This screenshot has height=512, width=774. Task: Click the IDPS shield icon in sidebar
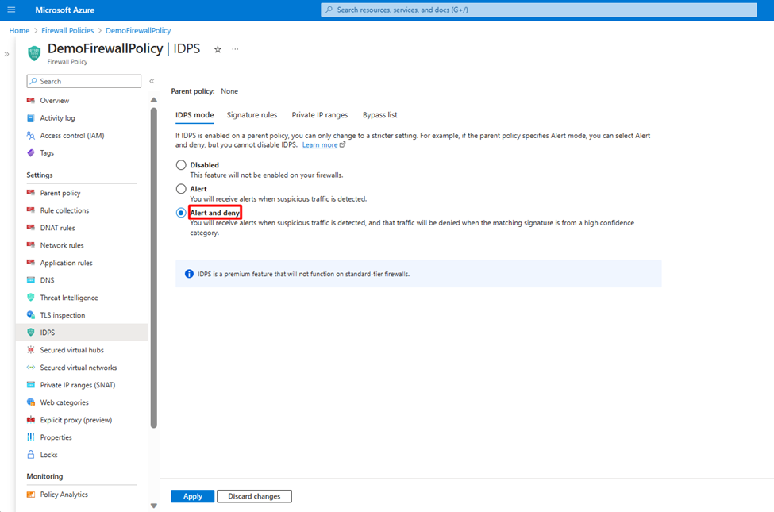[x=31, y=333]
